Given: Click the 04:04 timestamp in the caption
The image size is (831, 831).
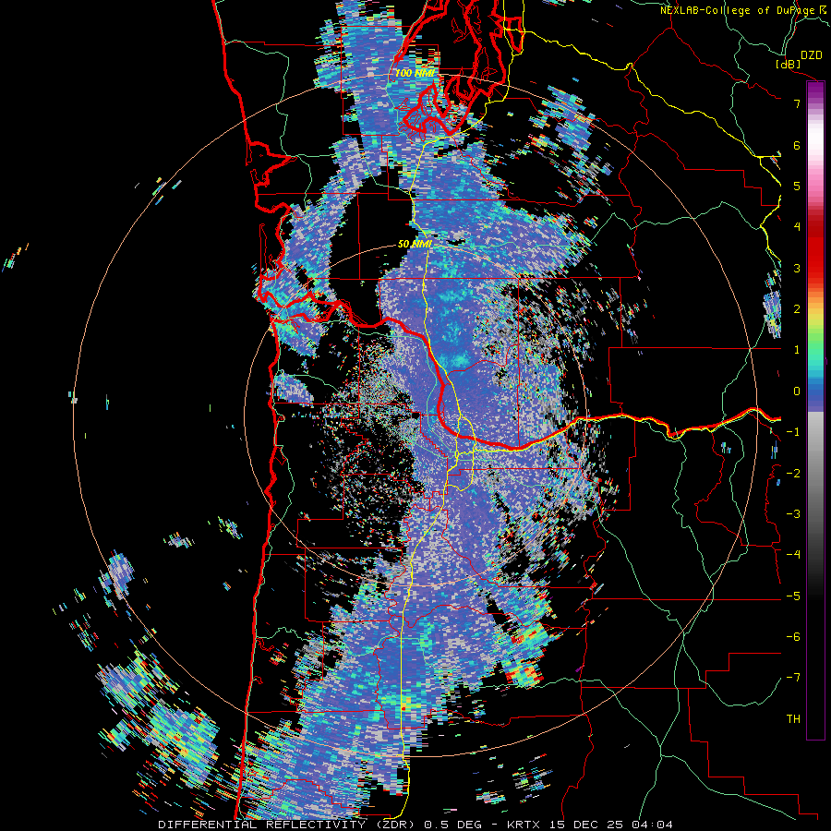Looking at the screenshot, I should click(x=654, y=825).
